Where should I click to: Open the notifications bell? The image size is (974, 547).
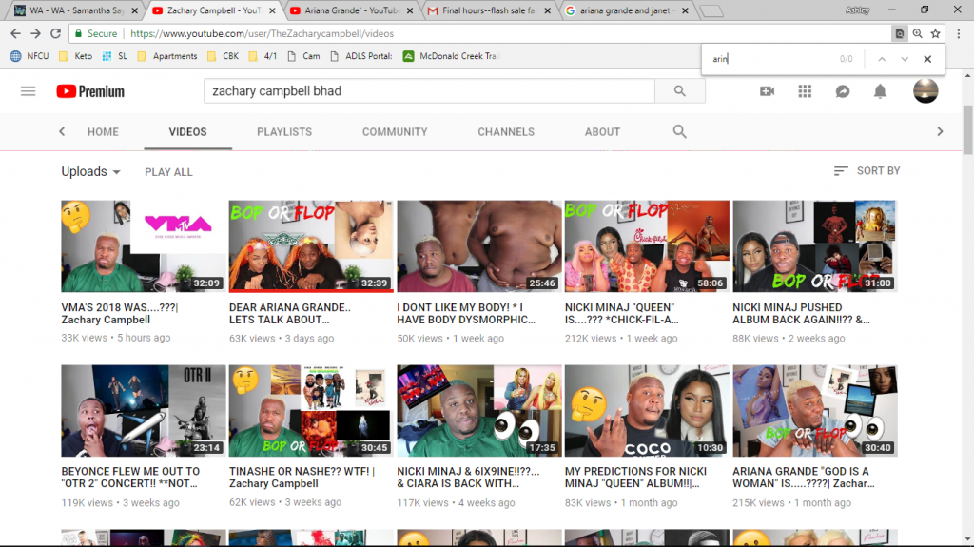[880, 91]
